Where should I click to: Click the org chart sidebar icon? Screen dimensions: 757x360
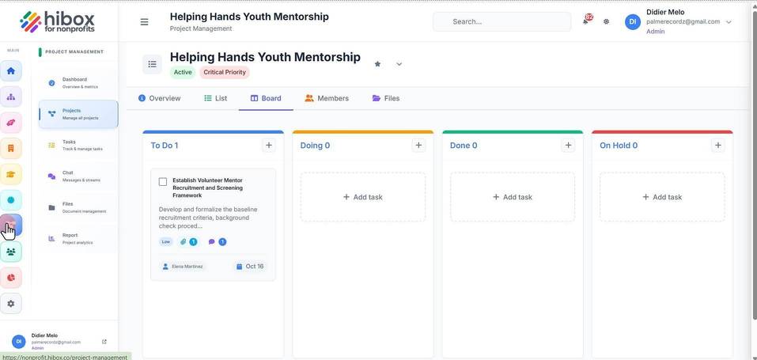point(11,97)
